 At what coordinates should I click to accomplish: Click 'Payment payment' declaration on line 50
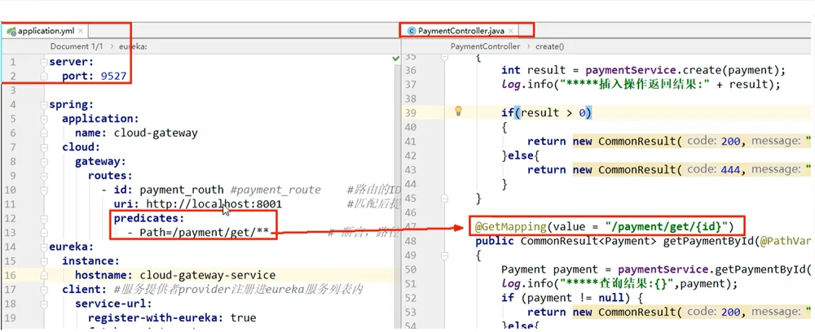point(549,269)
